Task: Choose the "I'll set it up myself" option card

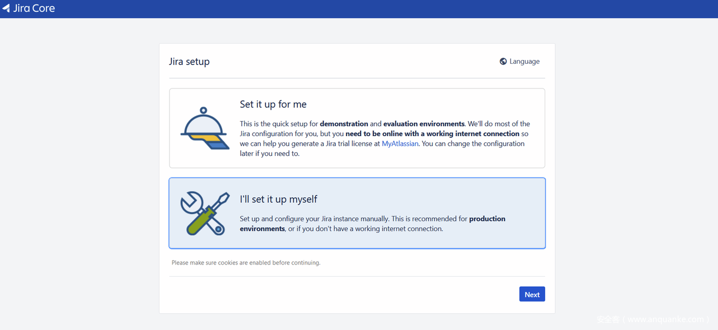Action: 357,213
